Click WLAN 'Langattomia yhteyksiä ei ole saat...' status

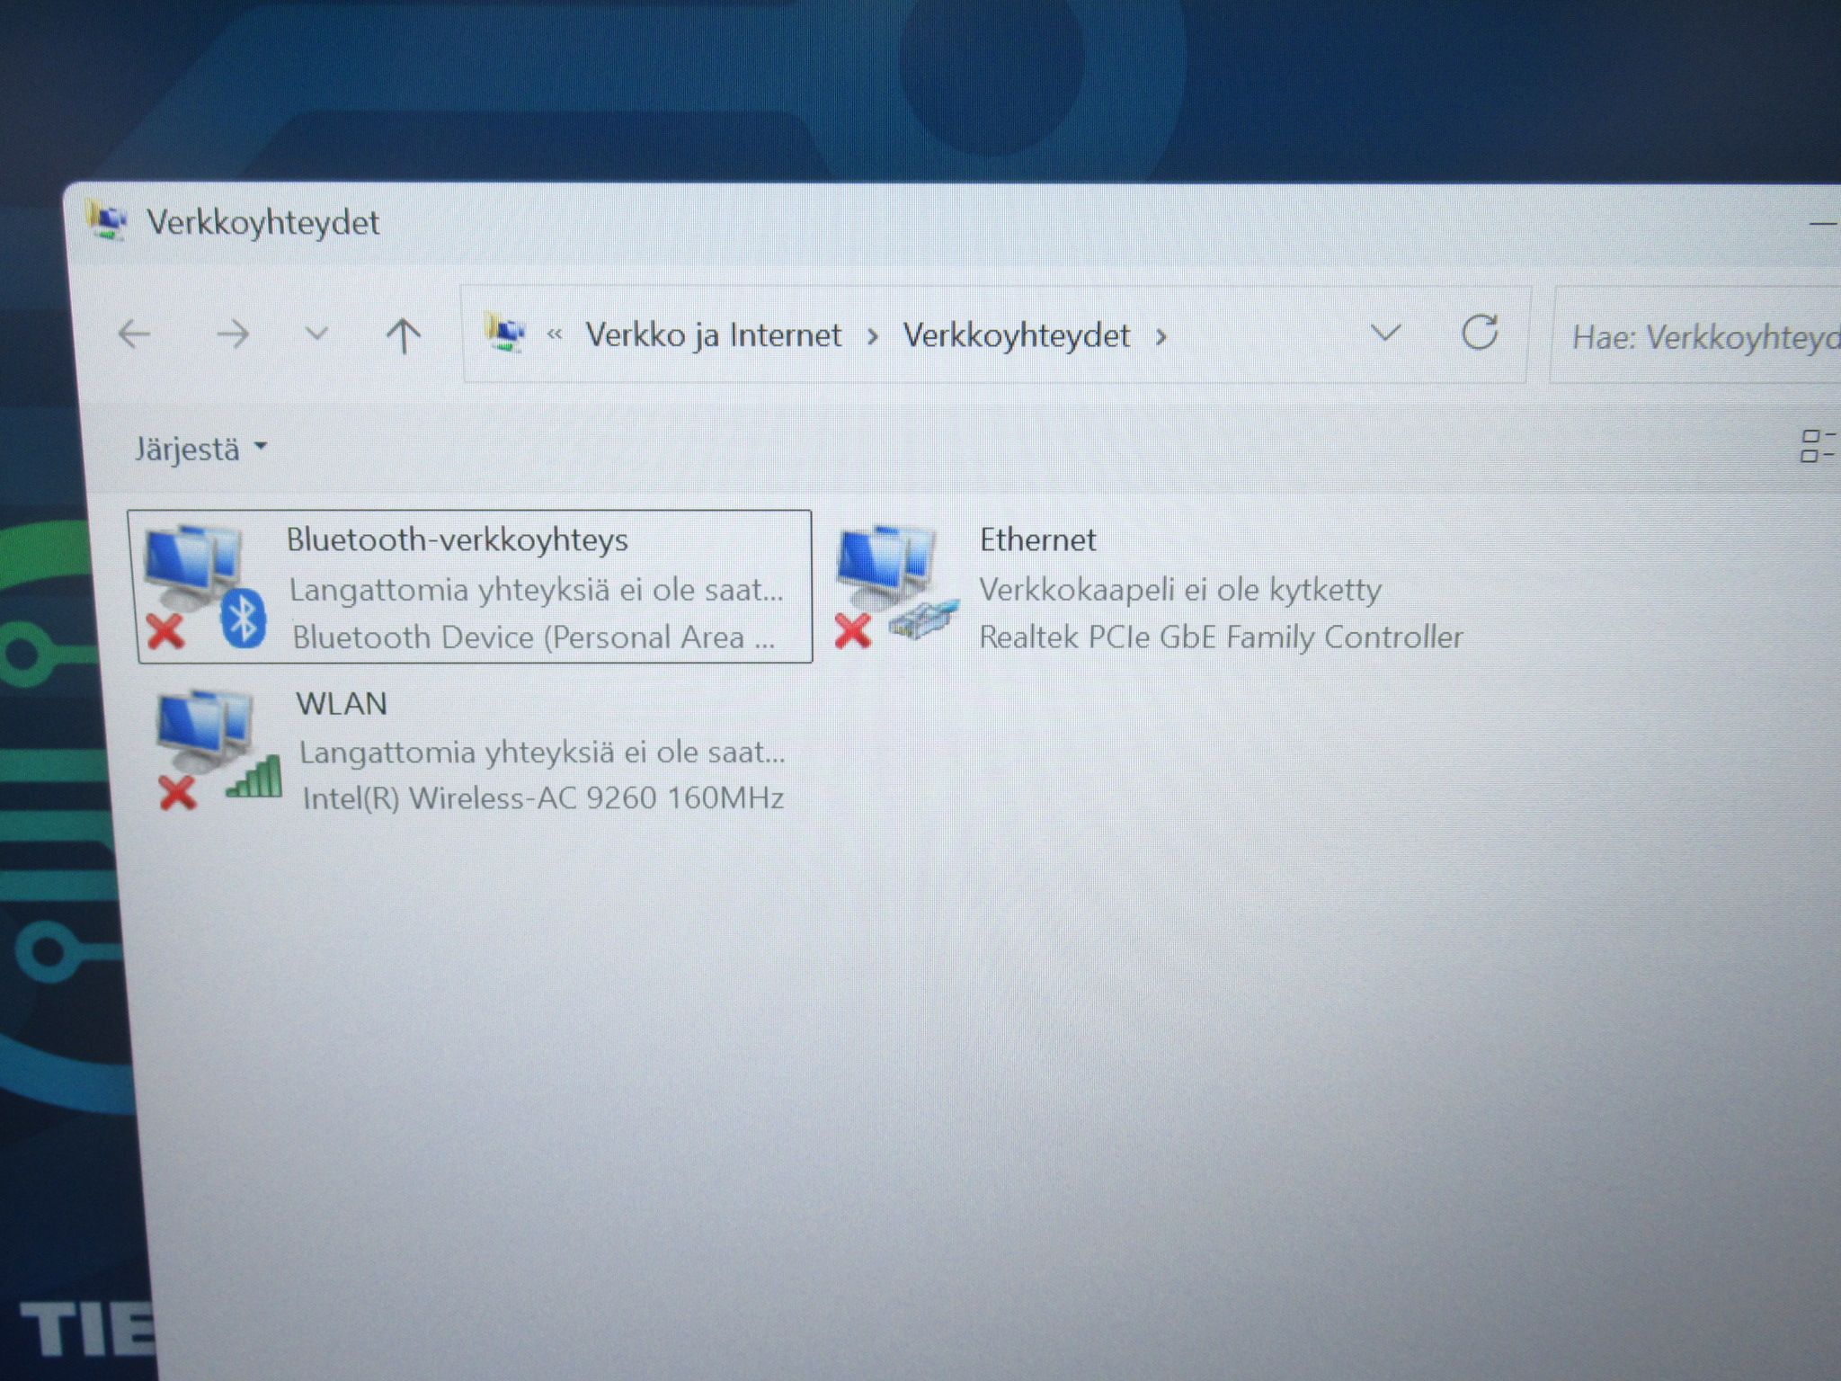543,752
